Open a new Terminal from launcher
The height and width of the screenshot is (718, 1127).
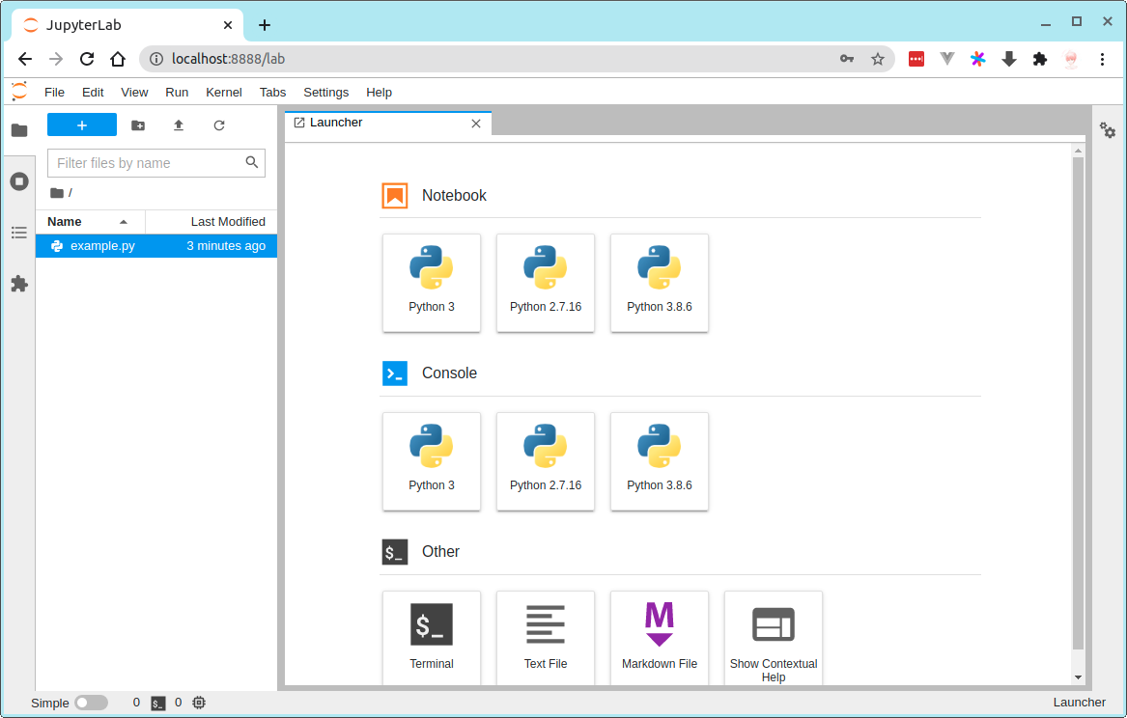(x=432, y=638)
